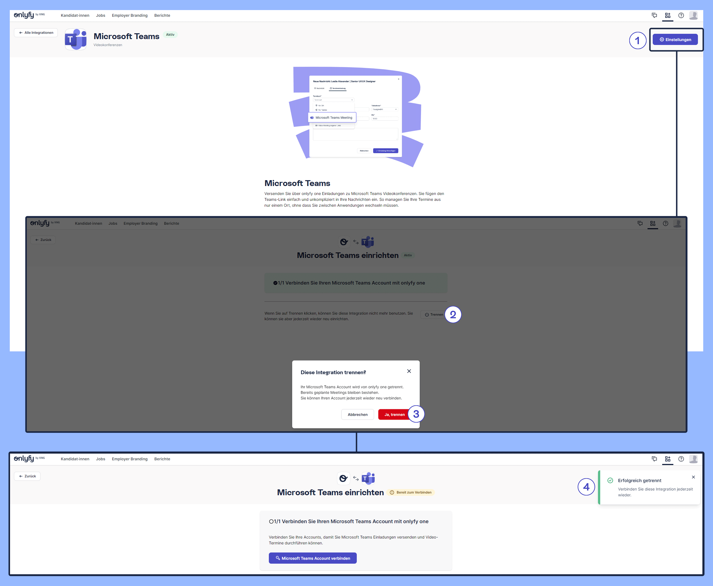Click the unchecked step circle in bottom panel
This screenshot has height=586, width=713.
(x=271, y=521)
